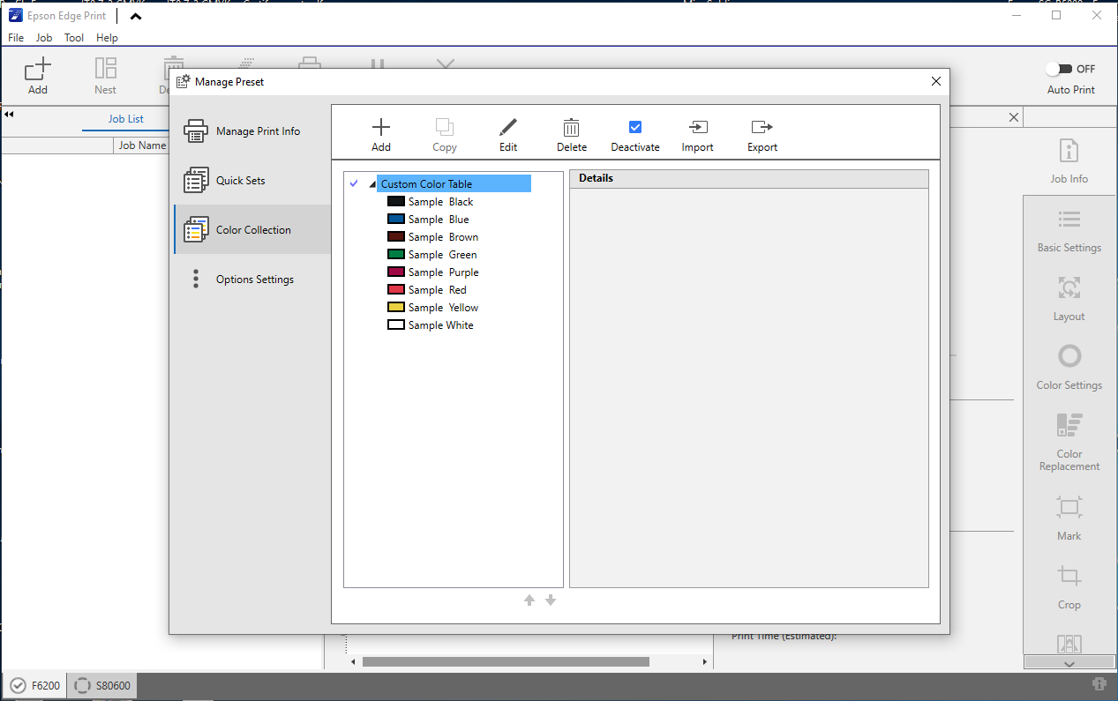Click the right arrow of horizontal scrollbar
Image resolution: width=1118 pixels, height=701 pixels.
coord(705,661)
